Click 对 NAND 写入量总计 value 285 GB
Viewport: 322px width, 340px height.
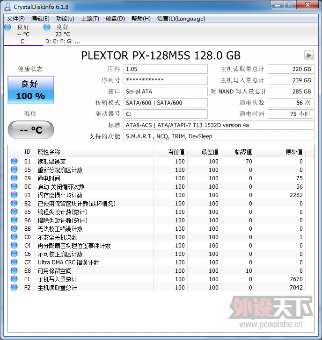[291, 92]
